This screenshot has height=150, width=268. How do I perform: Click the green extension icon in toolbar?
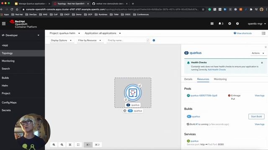[209, 9]
